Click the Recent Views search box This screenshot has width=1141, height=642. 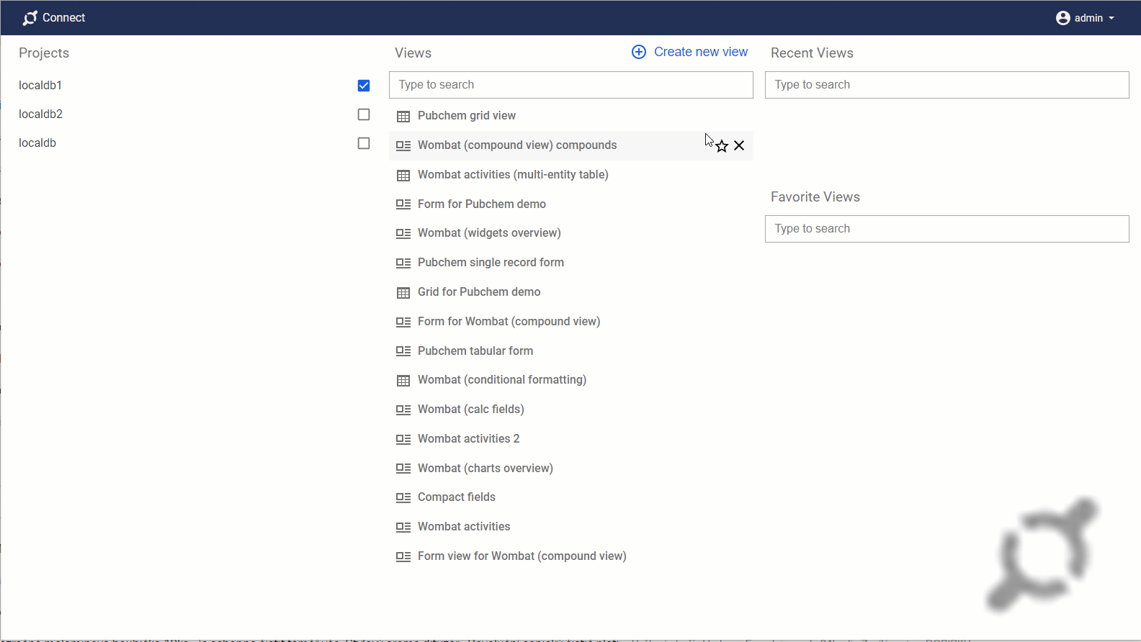947,85
